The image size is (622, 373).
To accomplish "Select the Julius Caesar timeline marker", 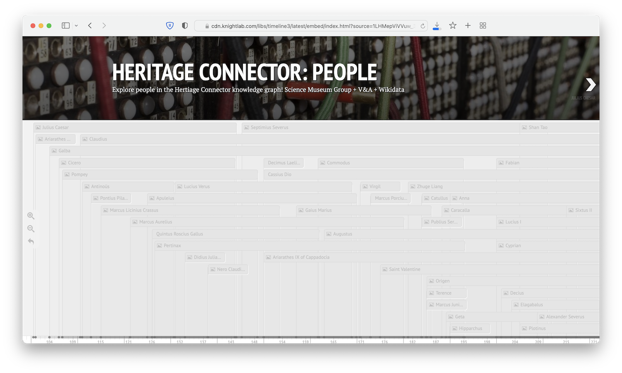I will [x=135, y=127].
